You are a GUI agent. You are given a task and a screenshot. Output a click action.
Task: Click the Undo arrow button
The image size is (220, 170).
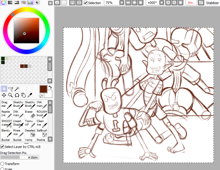[57, 3]
